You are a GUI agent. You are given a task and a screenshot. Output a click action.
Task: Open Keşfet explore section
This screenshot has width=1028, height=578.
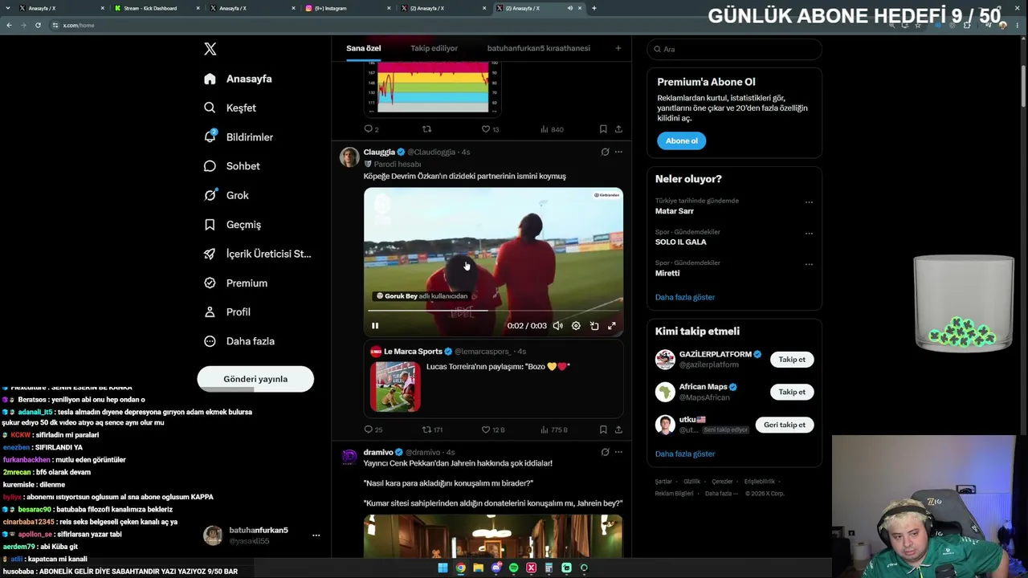pos(230,108)
